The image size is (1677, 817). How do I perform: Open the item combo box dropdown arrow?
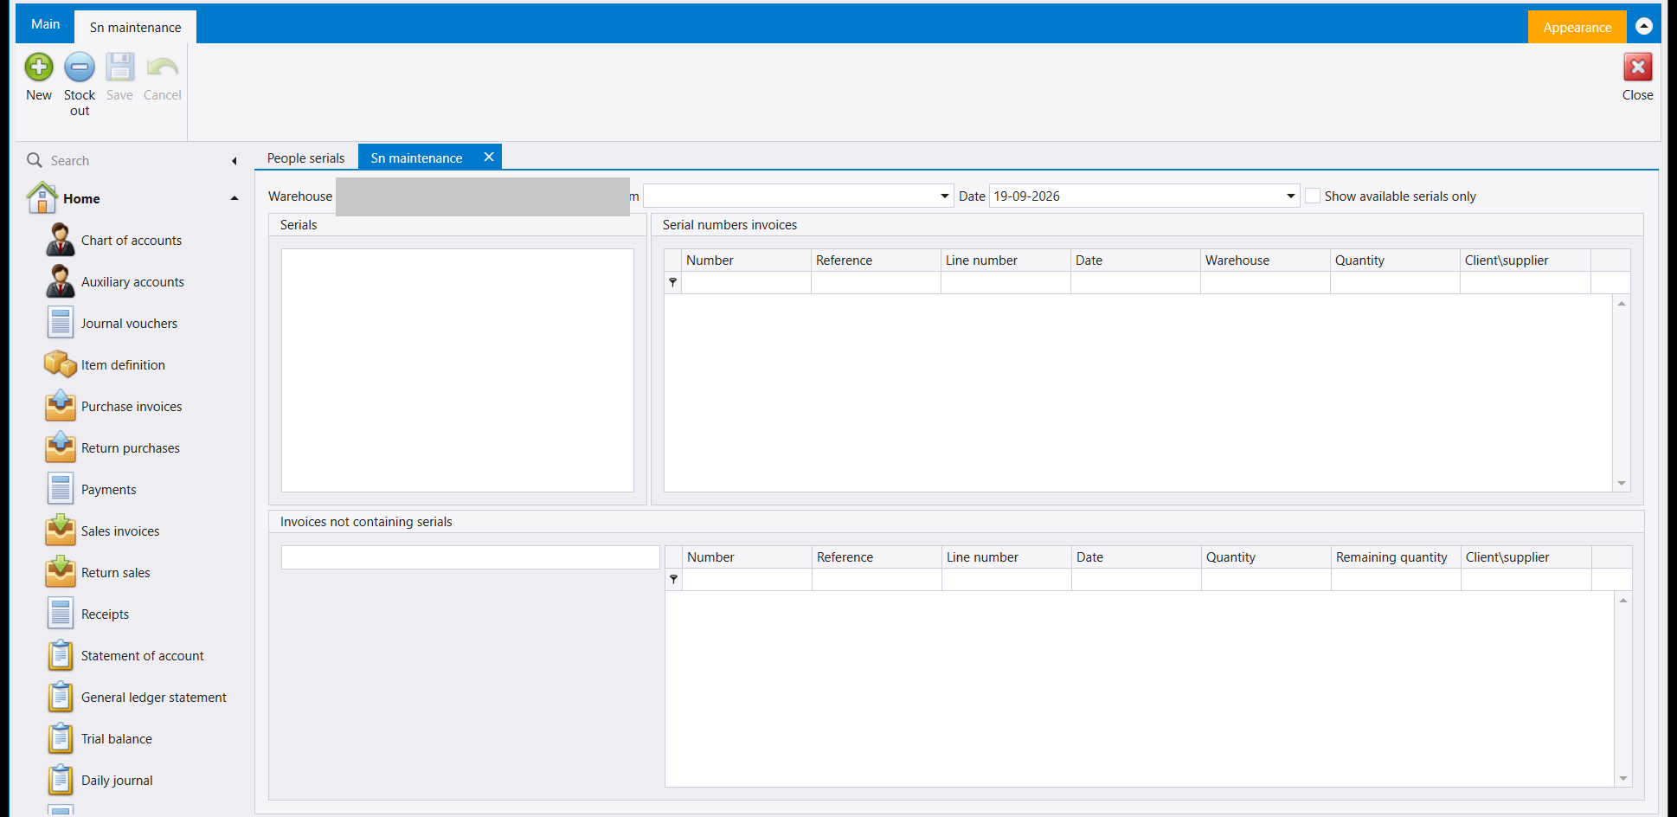[x=944, y=196]
